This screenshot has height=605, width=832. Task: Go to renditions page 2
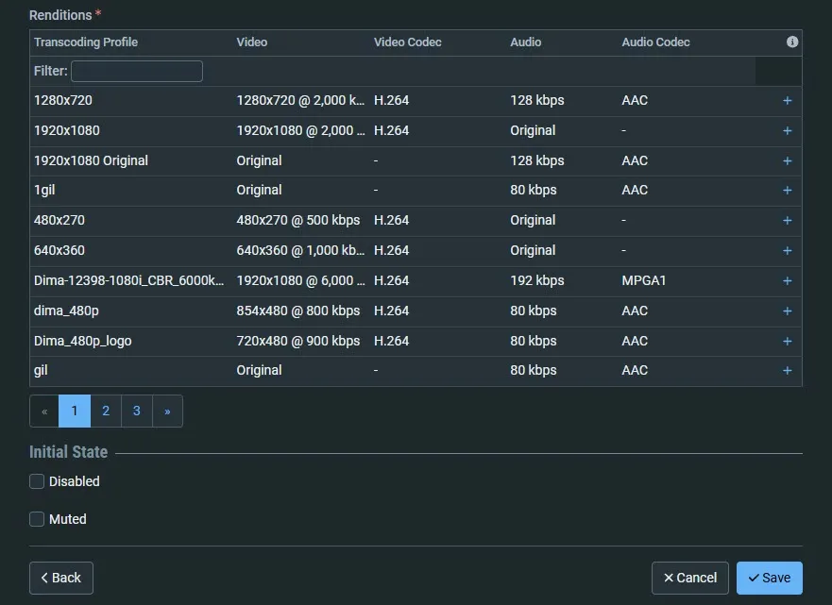coord(106,411)
